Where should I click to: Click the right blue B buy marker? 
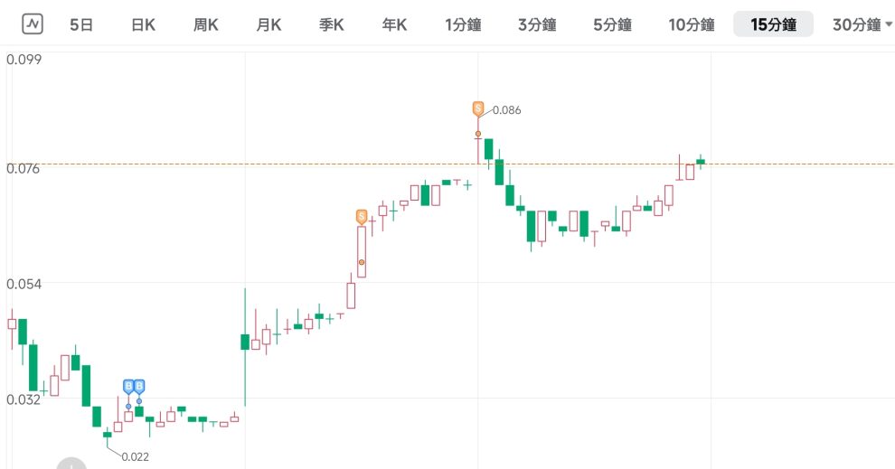139,387
